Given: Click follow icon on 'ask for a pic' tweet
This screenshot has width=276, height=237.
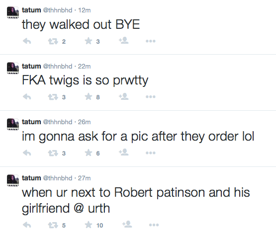Looking at the screenshot, I should (x=123, y=152).
